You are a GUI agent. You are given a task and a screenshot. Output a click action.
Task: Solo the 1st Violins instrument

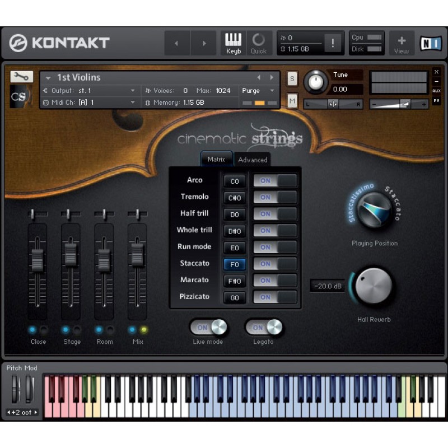[292, 79]
